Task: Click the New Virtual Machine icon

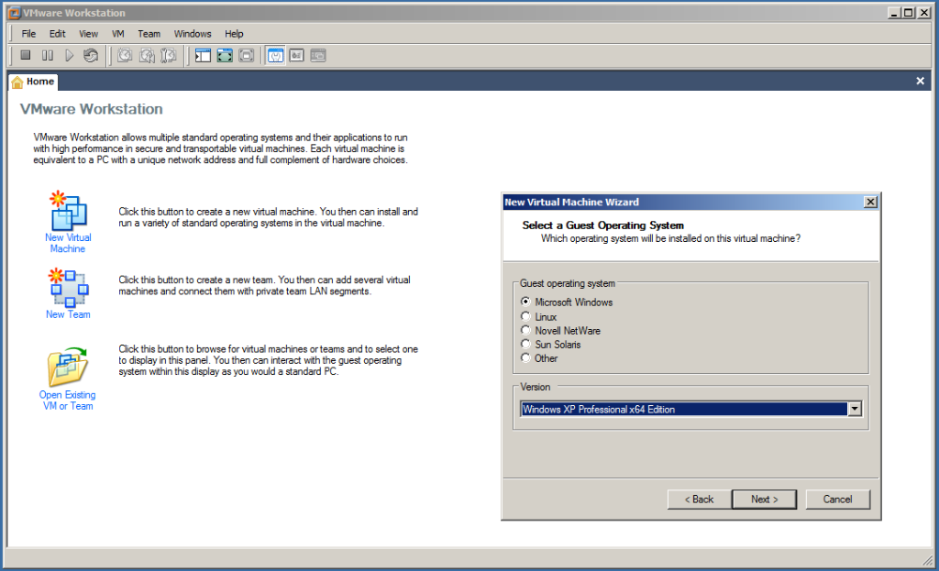Action: (x=68, y=211)
